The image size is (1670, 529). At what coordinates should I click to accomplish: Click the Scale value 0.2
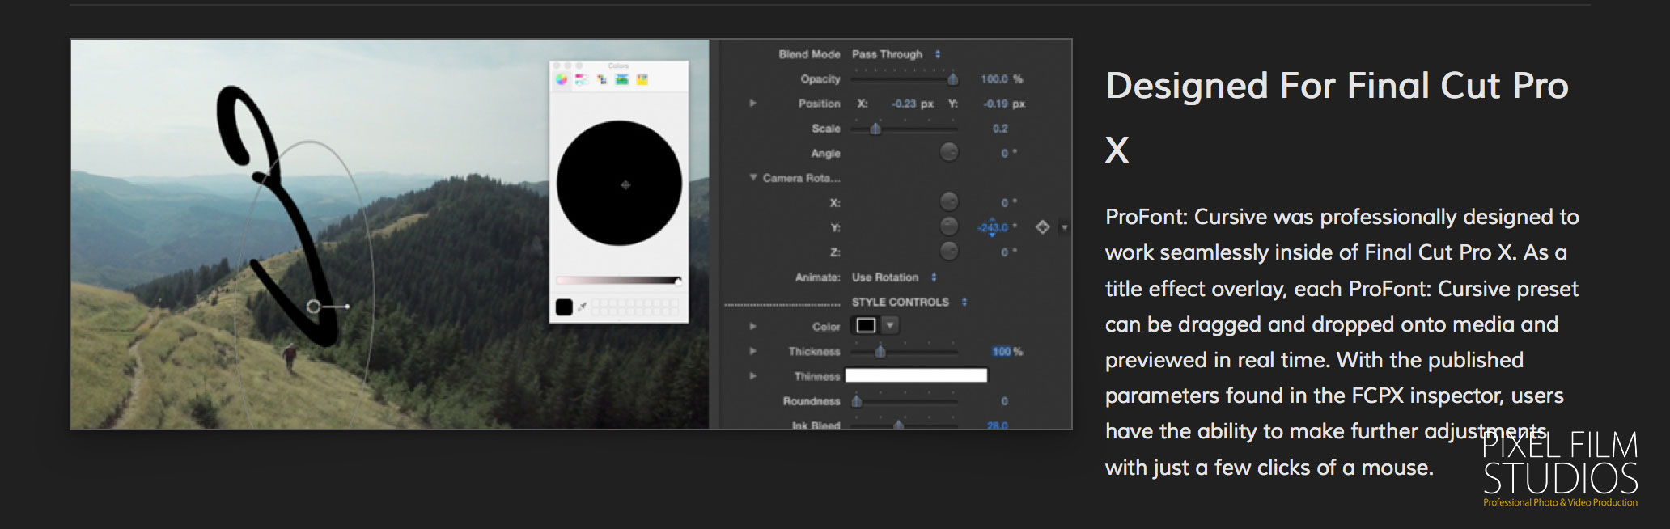1000,129
